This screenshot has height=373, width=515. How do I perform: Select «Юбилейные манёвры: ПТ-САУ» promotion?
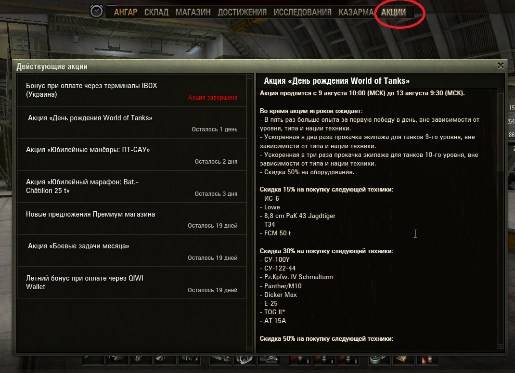(x=132, y=154)
